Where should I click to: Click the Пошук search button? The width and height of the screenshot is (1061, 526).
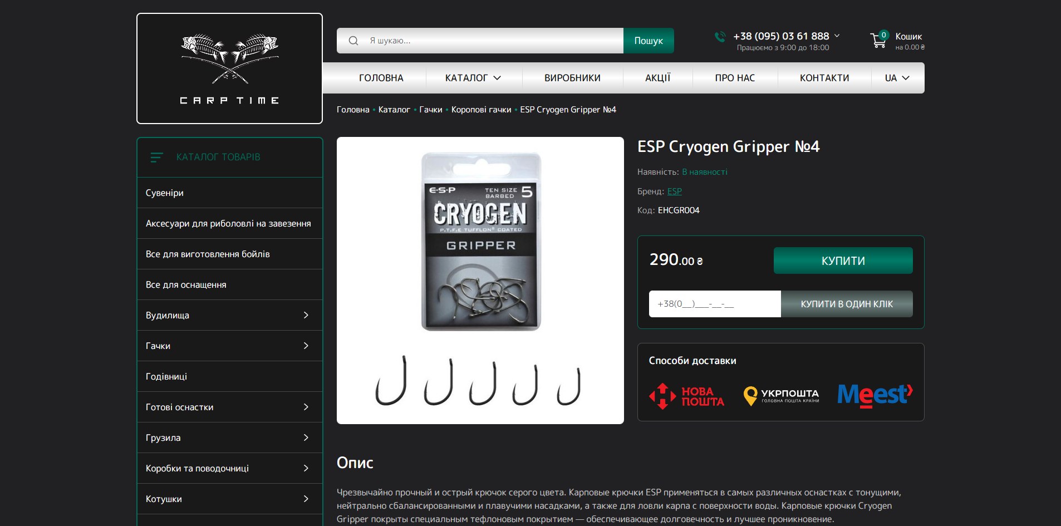tap(649, 41)
